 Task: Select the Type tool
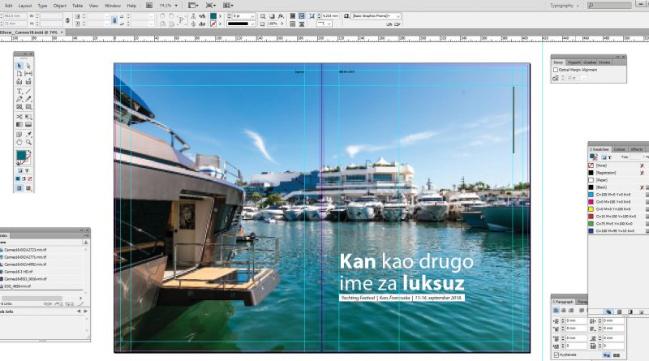click(x=19, y=91)
